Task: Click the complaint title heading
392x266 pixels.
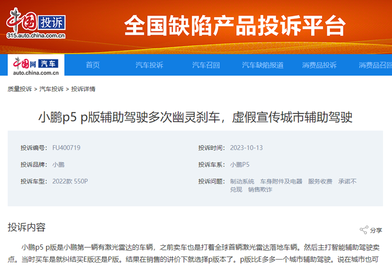Action: click(x=196, y=117)
